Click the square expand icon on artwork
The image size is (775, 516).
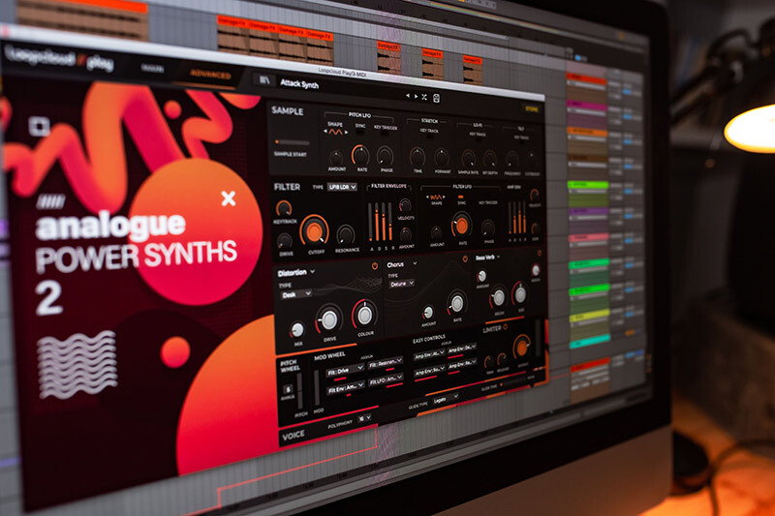39,126
